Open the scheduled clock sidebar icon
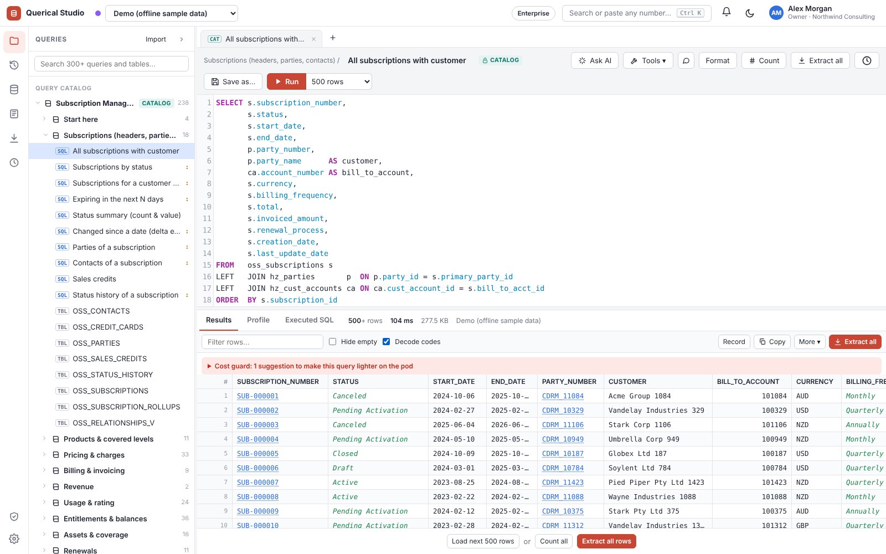 coord(14,163)
